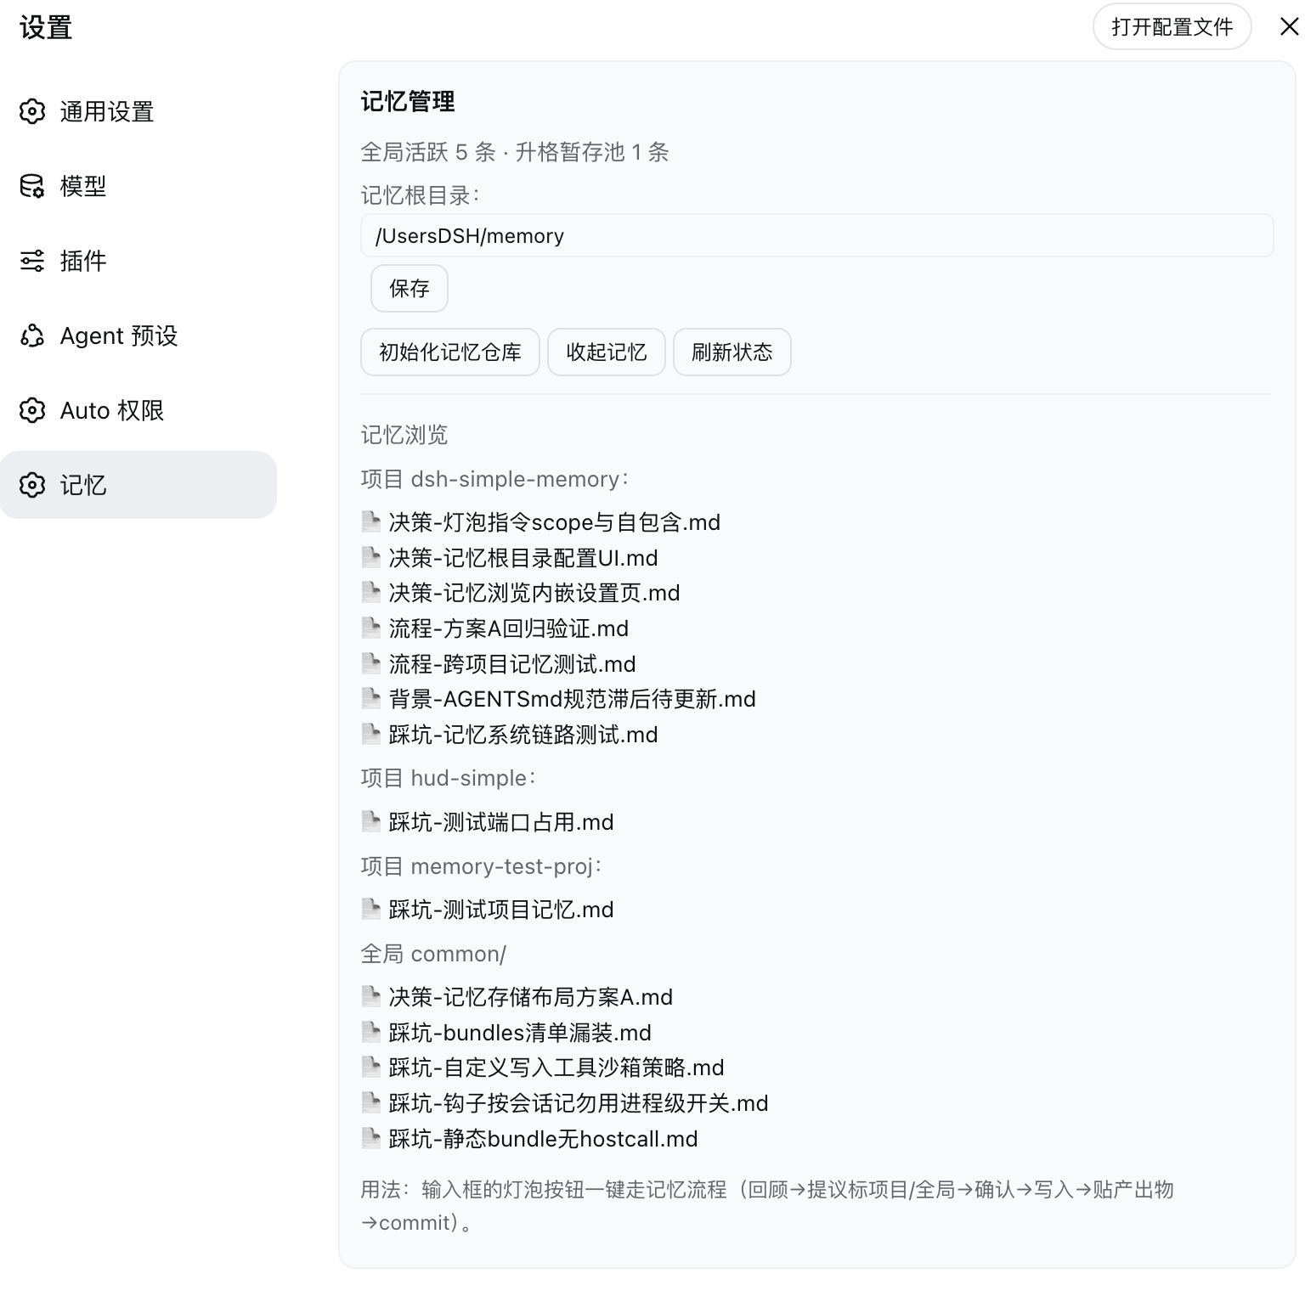This screenshot has height=1296, width=1305.
Task: Open 背景-AGENTSmd规范滞后待更新.md file
Action: [x=572, y=698]
